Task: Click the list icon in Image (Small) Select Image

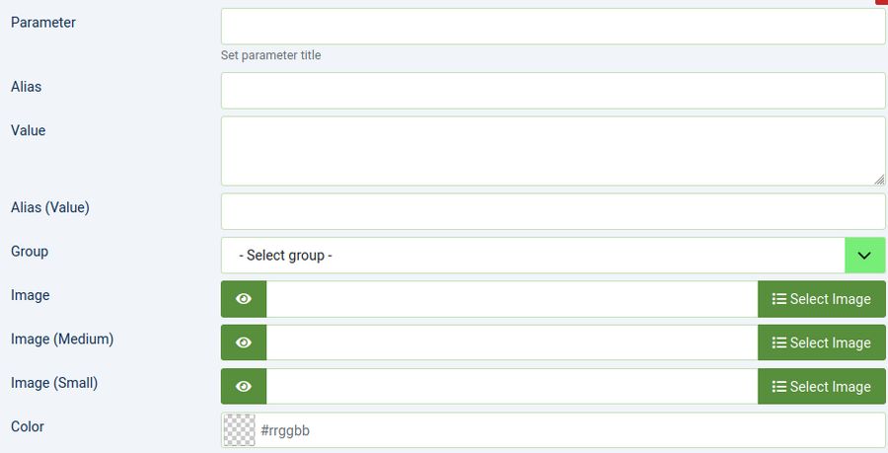Action: [x=778, y=387]
